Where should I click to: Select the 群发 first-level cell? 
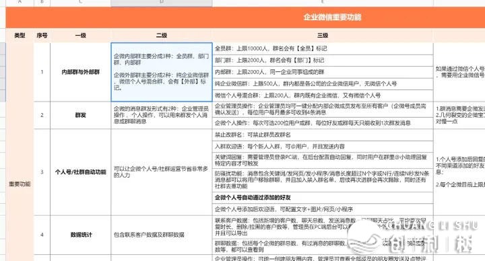click(80, 115)
